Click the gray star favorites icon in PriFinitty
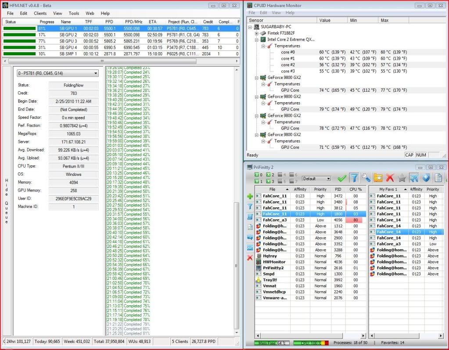 click(x=402, y=178)
